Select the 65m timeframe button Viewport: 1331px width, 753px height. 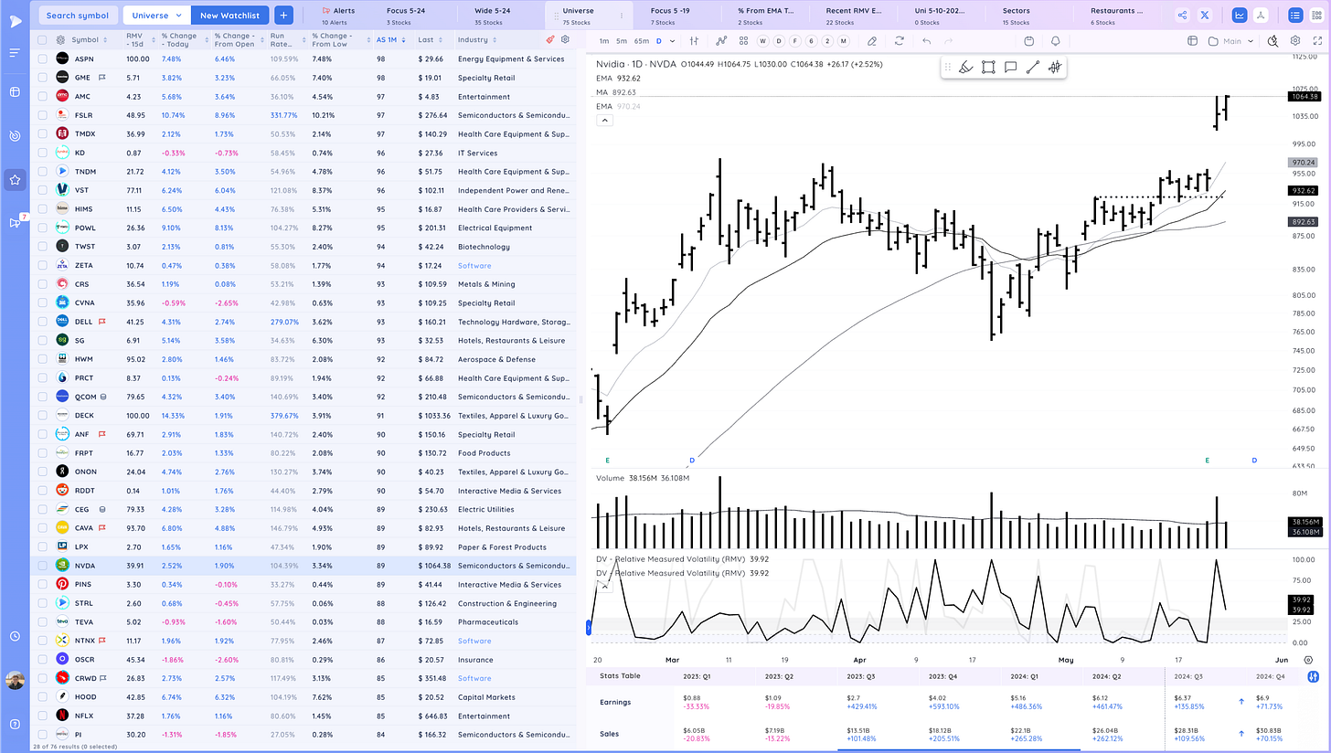click(641, 41)
